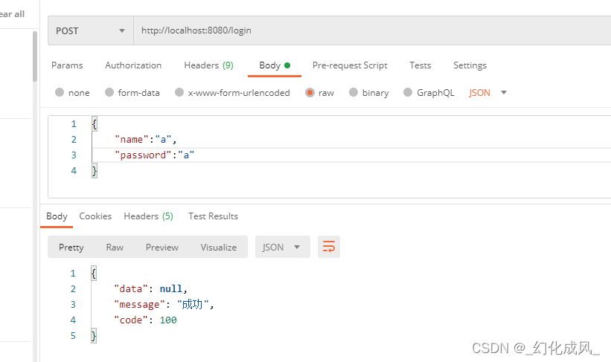Toggle the response line wrap icon

click(x=329, y=247)
